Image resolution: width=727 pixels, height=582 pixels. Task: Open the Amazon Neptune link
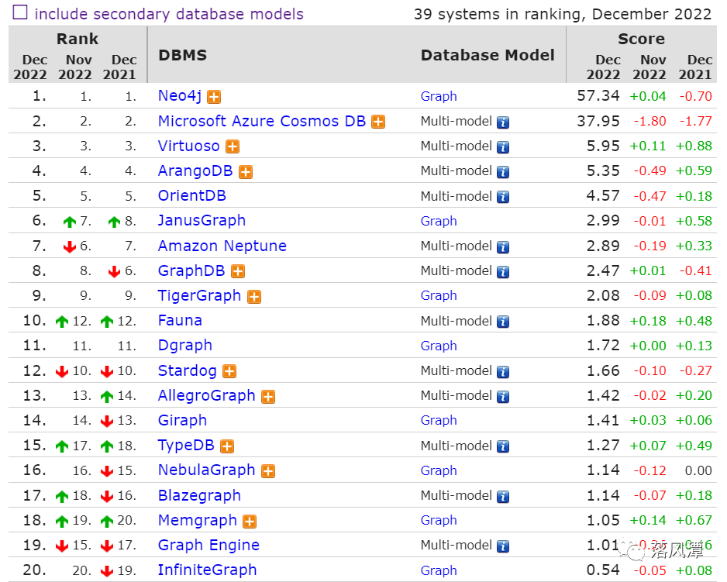click(x=222, y=246)
